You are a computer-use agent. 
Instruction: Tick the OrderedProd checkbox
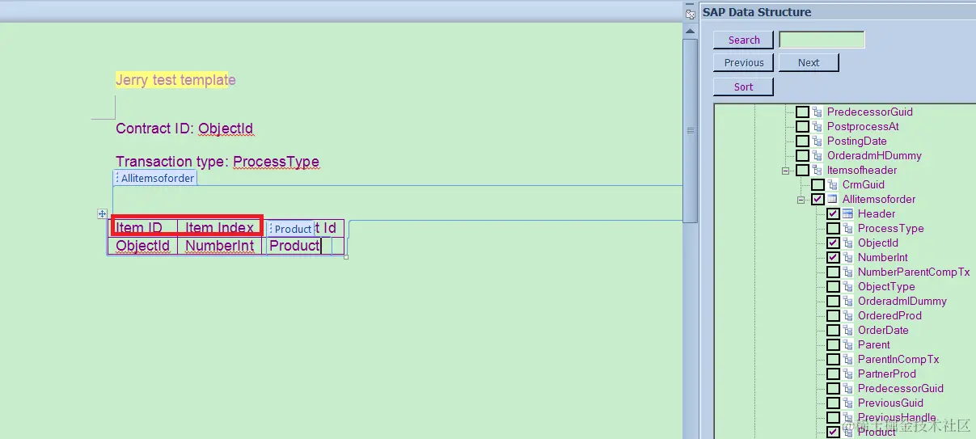[x=833, y=315]
